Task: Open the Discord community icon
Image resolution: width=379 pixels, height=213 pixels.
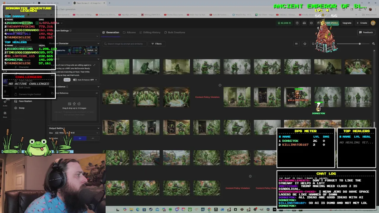Action: click(304, 23)
